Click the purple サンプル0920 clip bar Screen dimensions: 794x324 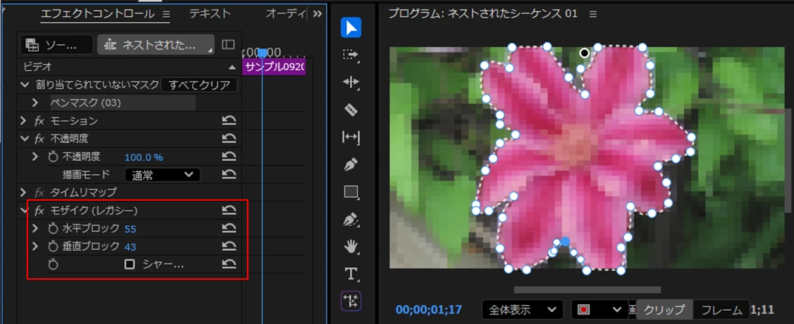[x=274, y=67]
